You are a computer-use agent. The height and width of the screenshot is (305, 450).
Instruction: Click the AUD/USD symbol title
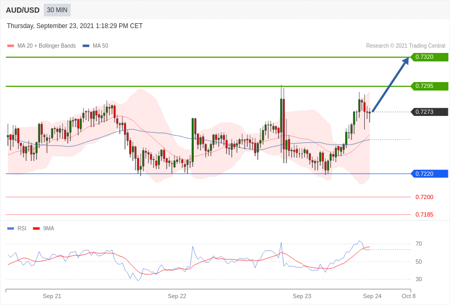coord(23,11)
